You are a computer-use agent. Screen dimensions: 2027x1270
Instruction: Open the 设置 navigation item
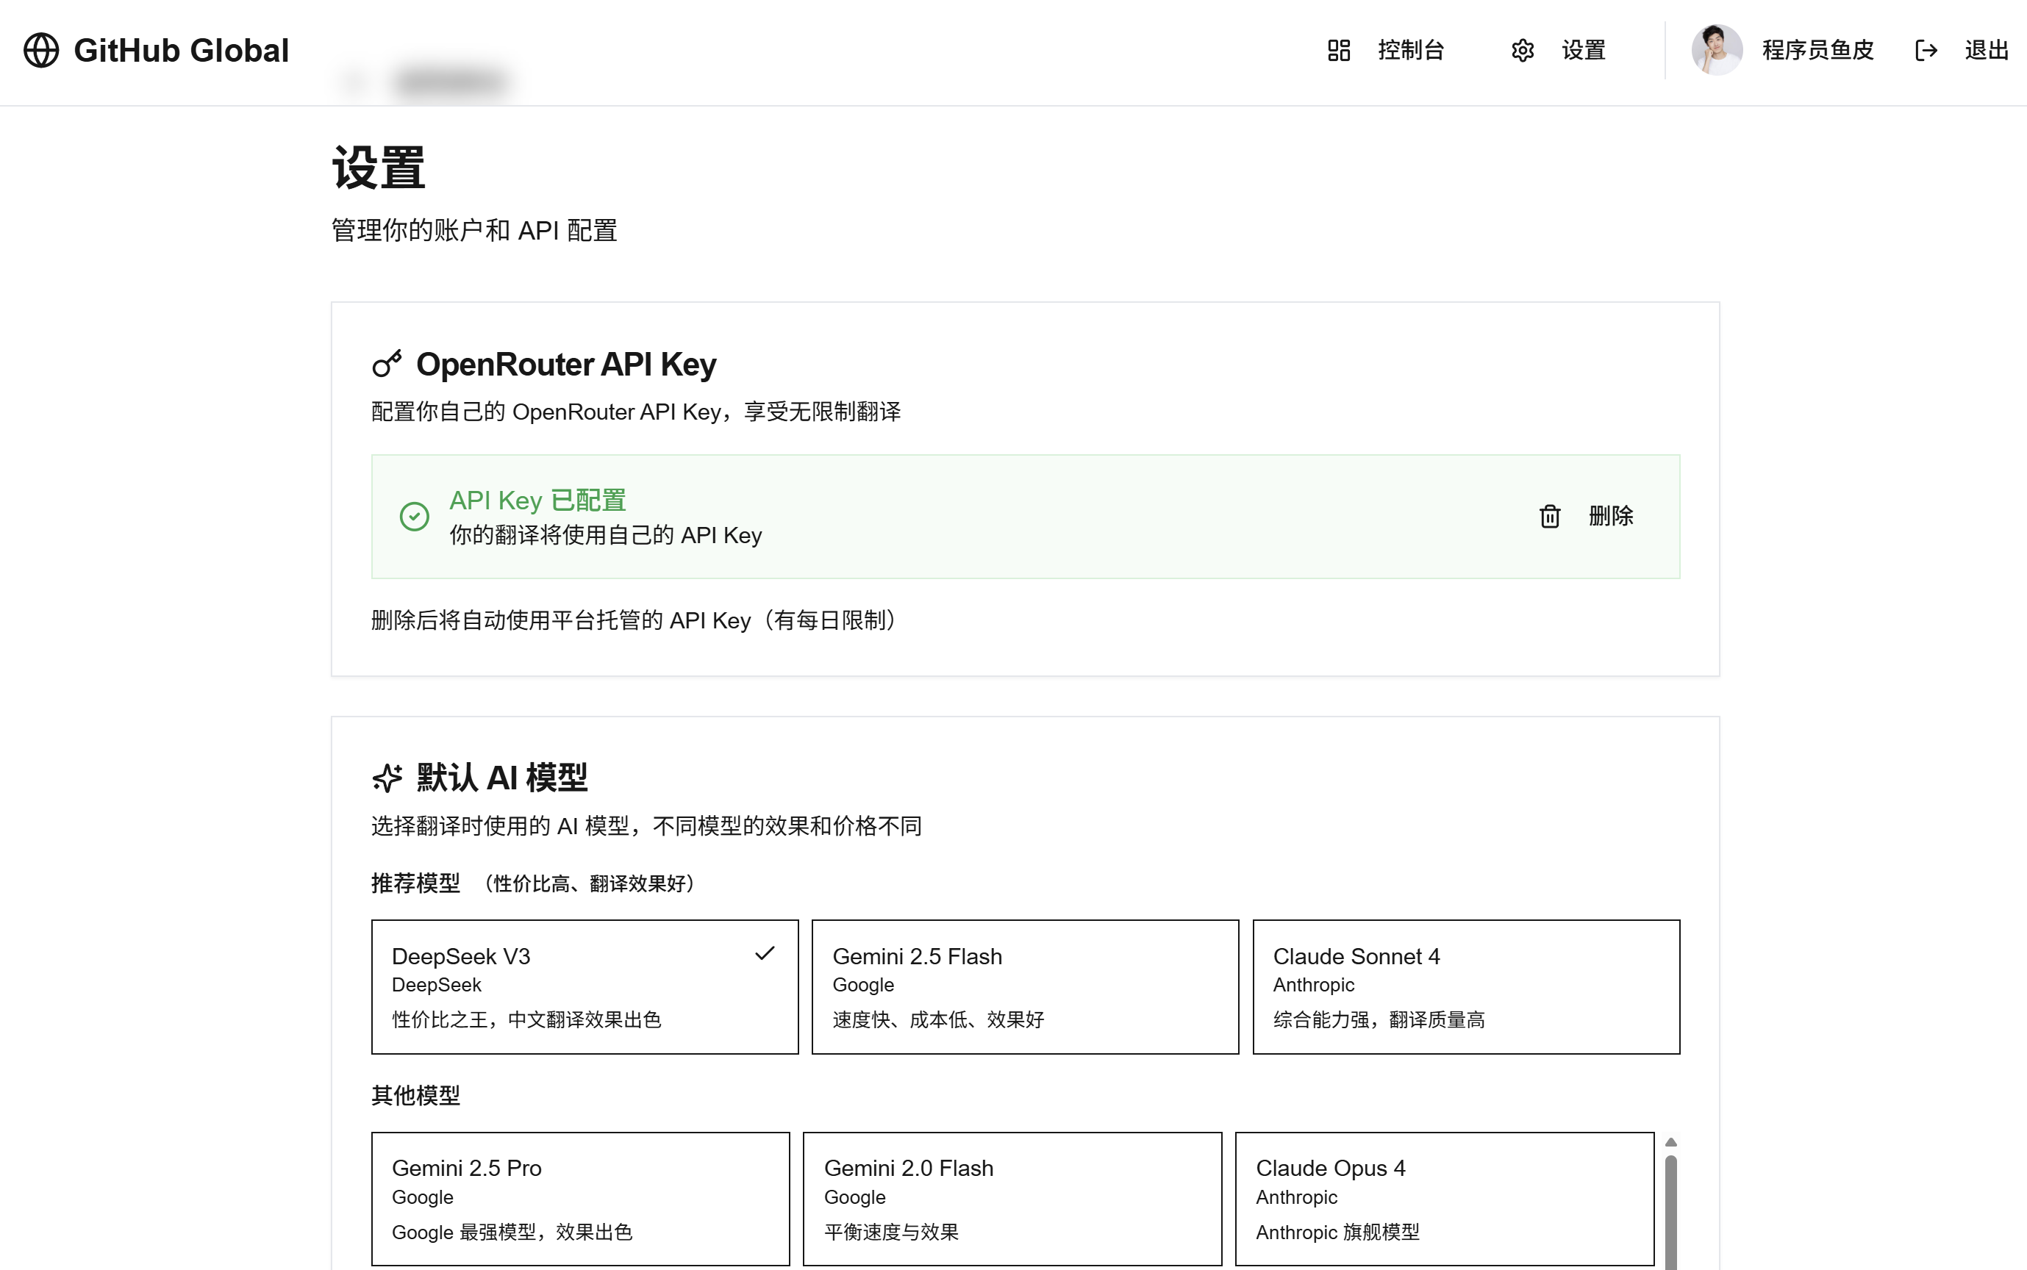(x=1583, y=51)
